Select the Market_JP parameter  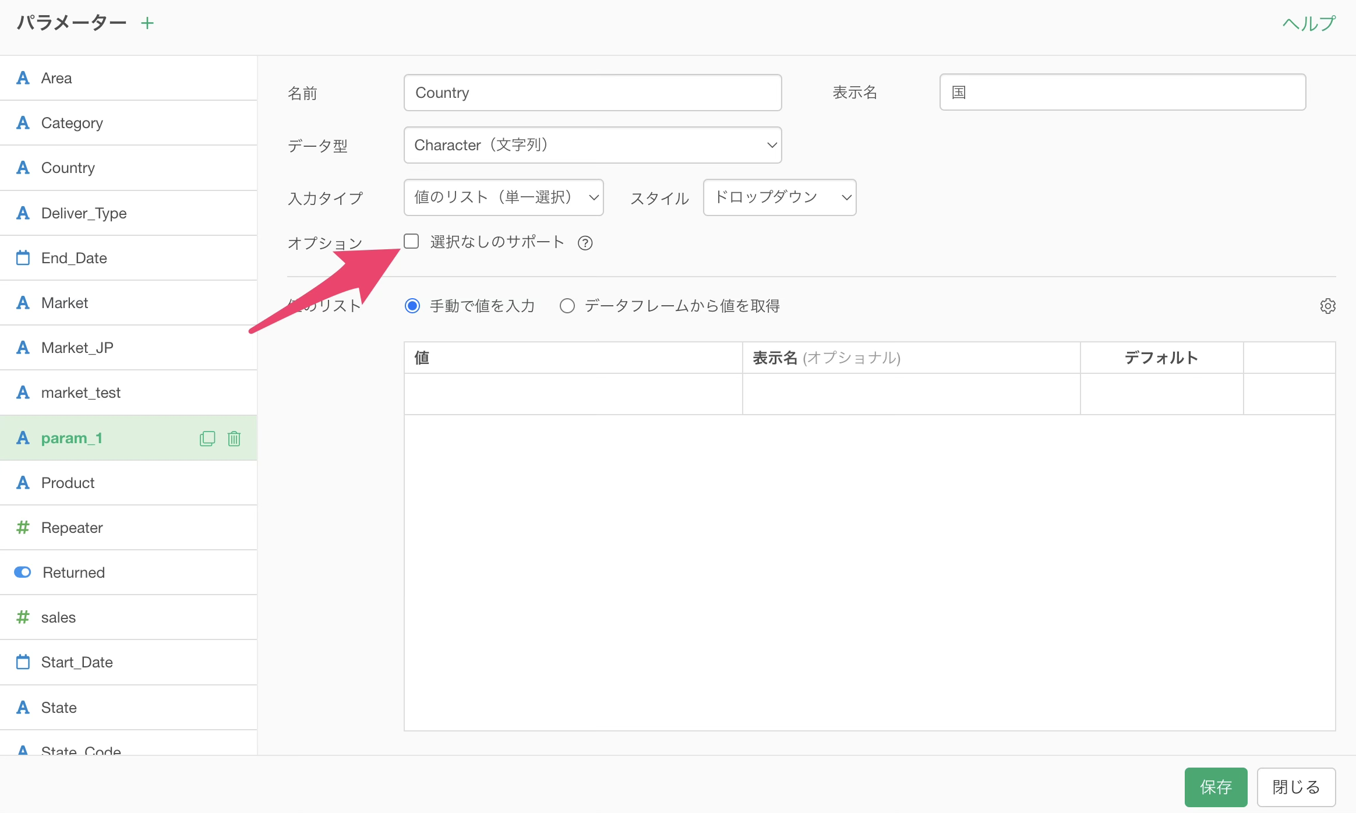[128, 348]
